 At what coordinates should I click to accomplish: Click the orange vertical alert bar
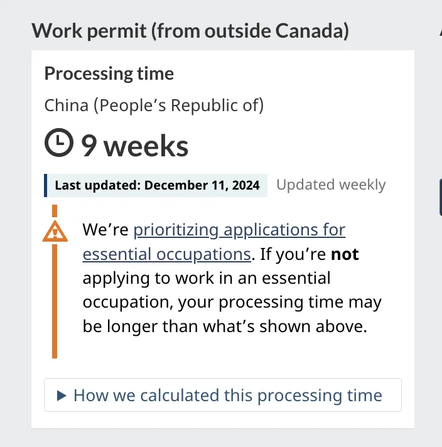pos(55,301)
